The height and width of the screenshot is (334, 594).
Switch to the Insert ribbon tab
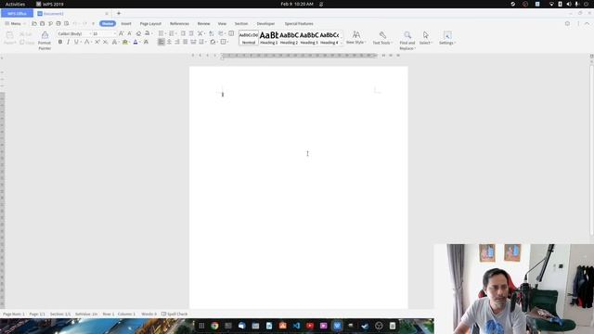click(126, 23)
